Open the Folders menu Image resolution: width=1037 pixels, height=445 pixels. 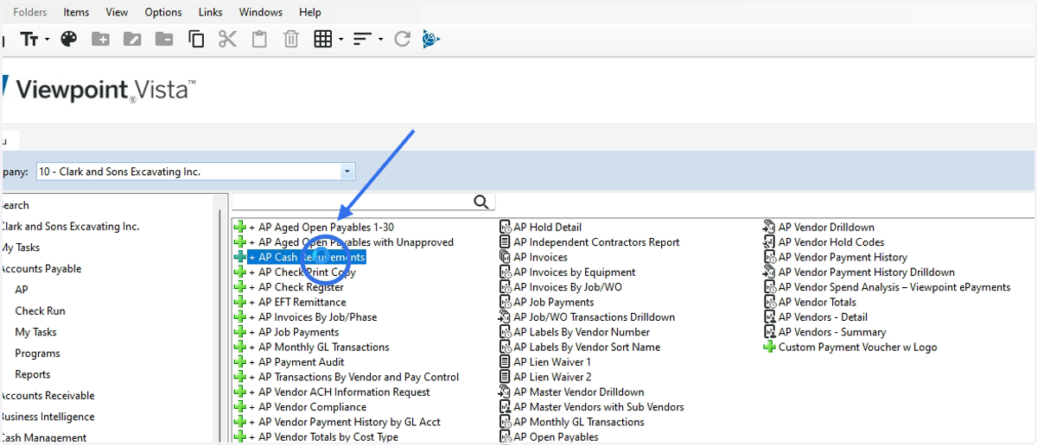pyautogui.click(x=30, y=12)
